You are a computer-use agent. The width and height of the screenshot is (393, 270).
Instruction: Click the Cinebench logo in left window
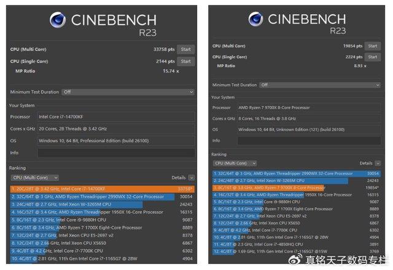click(x=58, y=20)
